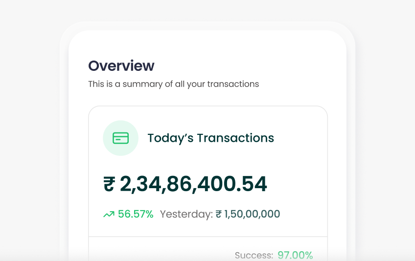415x261 pixels.
Task: Click the word 'Transactions' in card title
Action: [x=235, y=138]
